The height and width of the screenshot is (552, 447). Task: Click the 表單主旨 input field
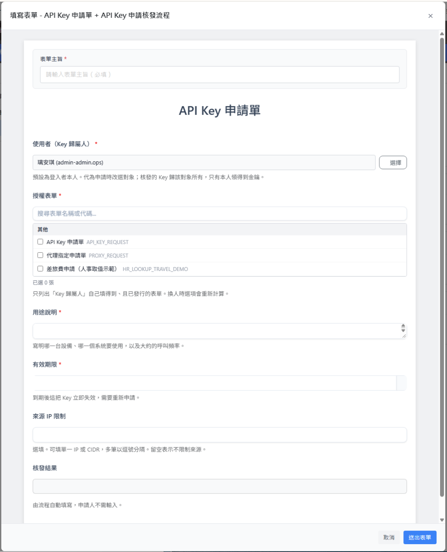220,75
